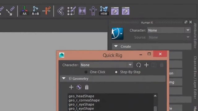Select geo_r_eyeShape in the list
198x111 pixels.
click(x=81, y=105)
